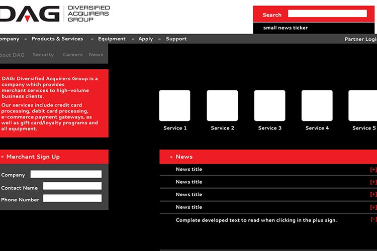Click the Search label
Screen dimensions: 377x251
point(271,15)
